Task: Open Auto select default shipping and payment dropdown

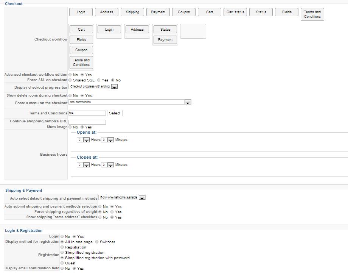Action: pos(122,197)
